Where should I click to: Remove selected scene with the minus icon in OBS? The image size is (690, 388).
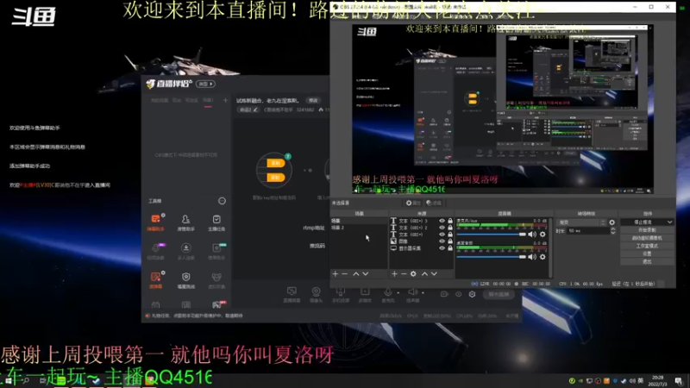(345, 274)
